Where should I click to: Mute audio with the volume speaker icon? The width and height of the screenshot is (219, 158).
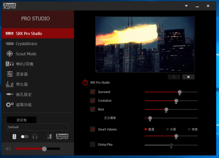pyautogui.click(x=8, y=149)
